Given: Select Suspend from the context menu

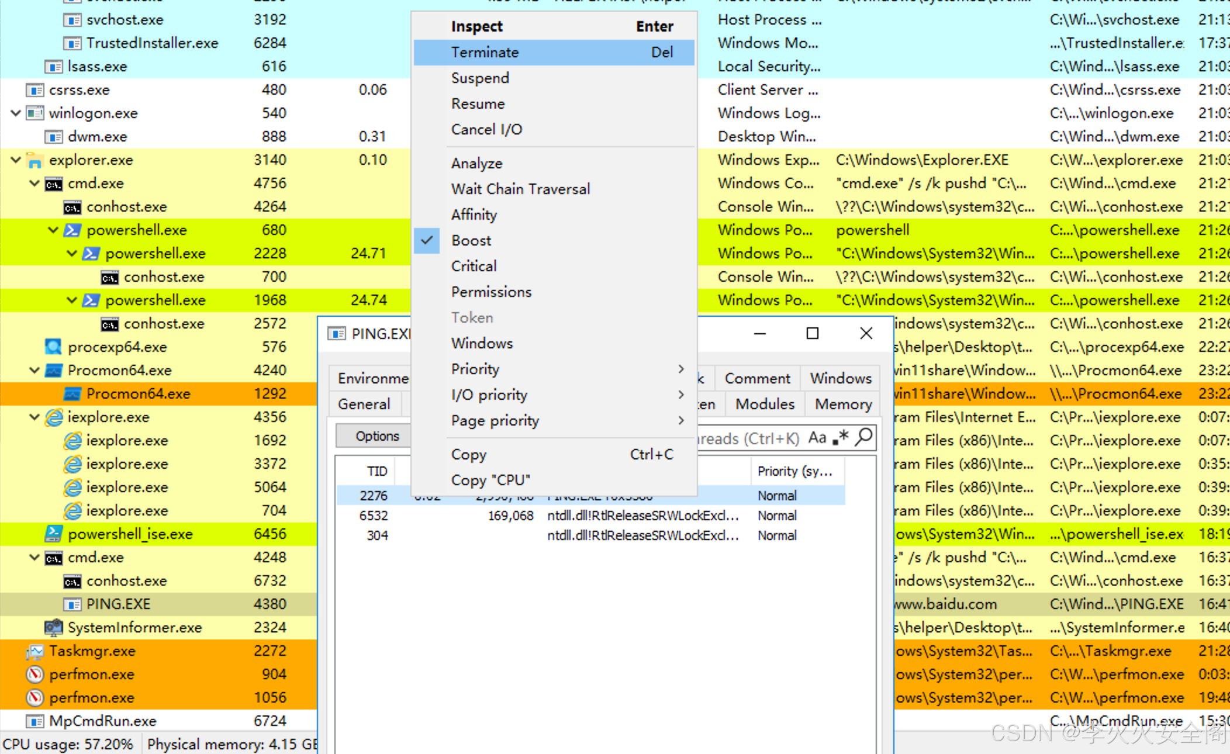Looking at the screenshot, I should [x=480, y=78].
